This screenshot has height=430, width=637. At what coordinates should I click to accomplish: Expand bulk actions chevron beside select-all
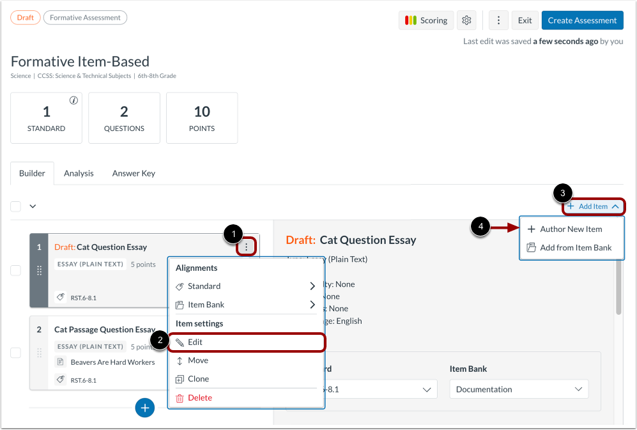click(33, 206)
